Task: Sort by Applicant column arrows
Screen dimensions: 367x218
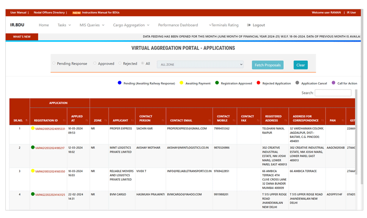Action: [x=132, y=120]
